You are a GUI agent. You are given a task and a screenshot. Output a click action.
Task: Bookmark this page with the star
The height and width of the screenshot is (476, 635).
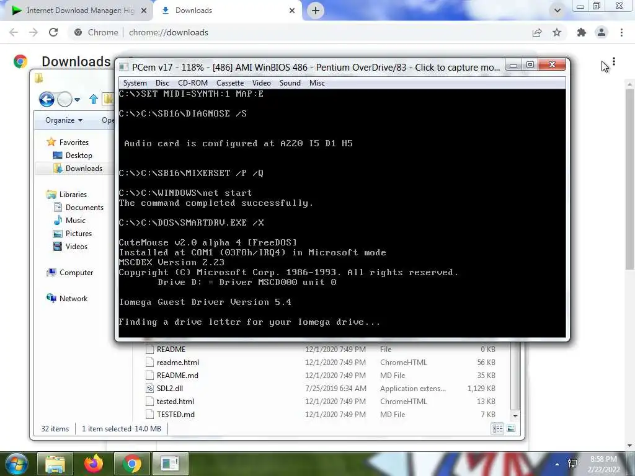557,32
